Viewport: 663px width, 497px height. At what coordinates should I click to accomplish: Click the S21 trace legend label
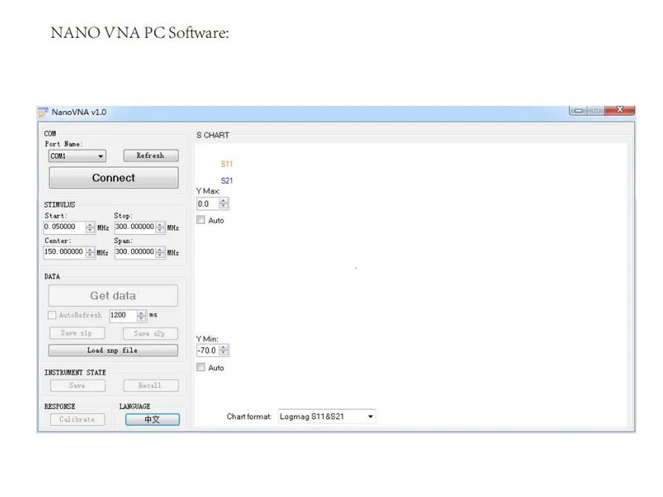click(x=227, y=181)
